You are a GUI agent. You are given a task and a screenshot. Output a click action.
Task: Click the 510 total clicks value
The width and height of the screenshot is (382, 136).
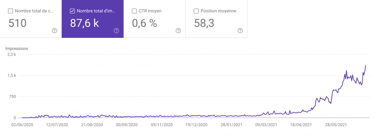point(17,23)
